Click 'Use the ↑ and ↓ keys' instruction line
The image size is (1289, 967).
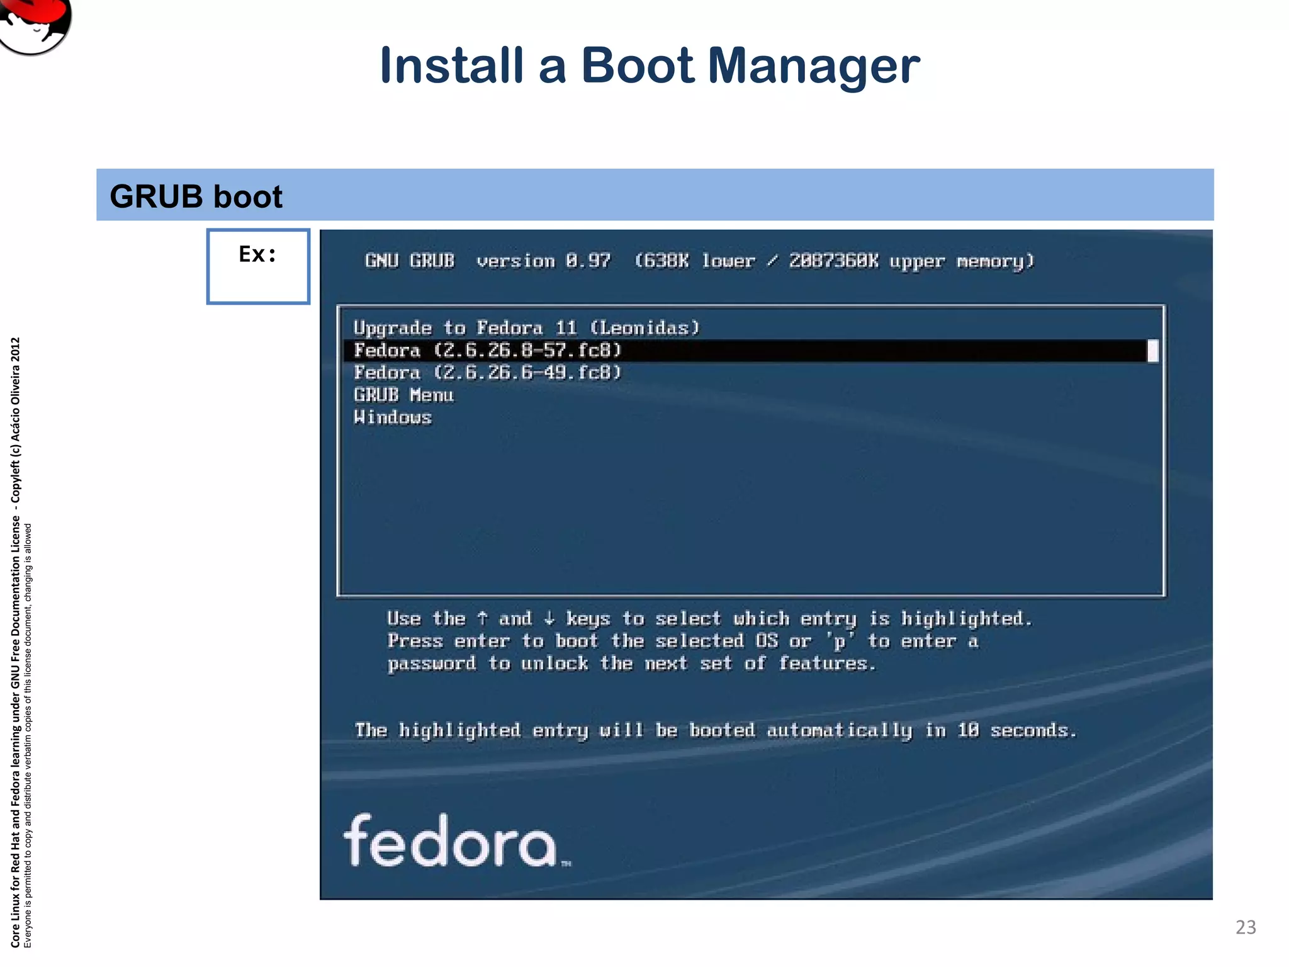pos(710,619)
